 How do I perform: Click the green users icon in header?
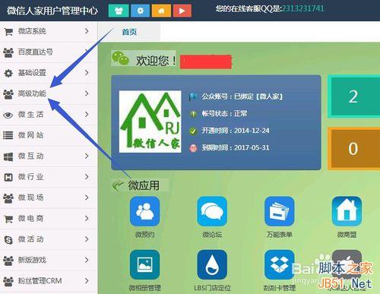click(119, 11)
